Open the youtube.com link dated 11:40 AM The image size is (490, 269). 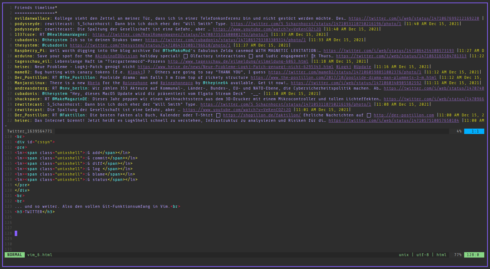pyautogui.click(x=267, y=29)
